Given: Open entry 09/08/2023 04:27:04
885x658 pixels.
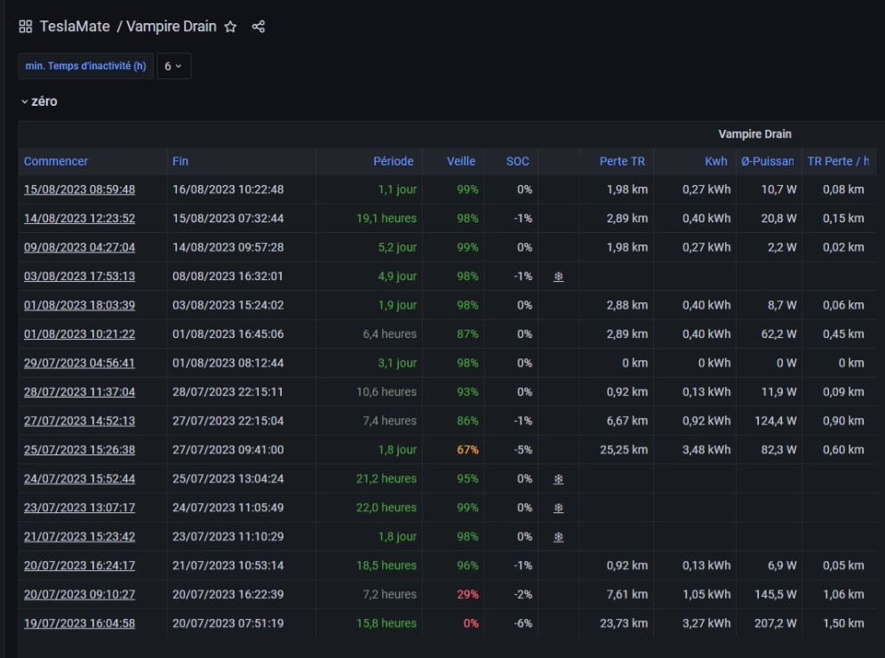Looking at the screenshot, I should click(x=80, y=247).
